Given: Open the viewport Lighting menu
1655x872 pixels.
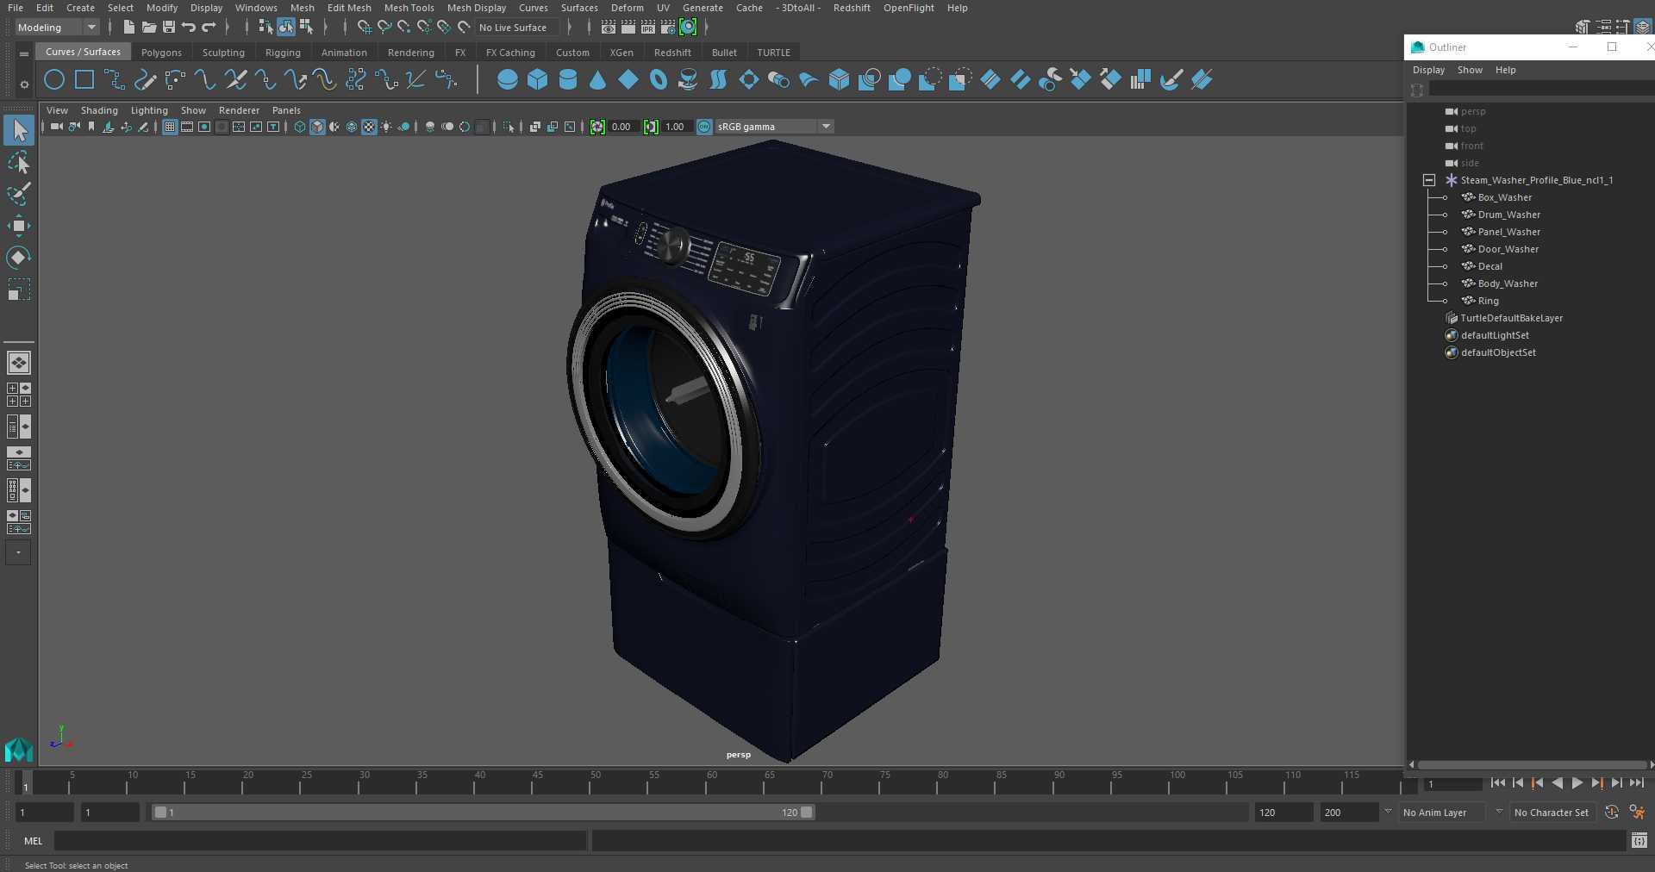Looking at the screenshot, I should pos(149,110).
